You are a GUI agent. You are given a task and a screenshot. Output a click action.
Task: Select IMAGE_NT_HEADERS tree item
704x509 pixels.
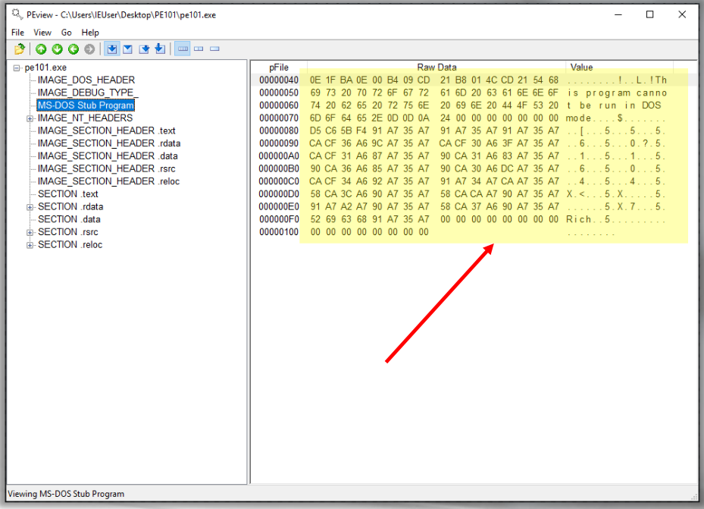click(x=86, y=118)
